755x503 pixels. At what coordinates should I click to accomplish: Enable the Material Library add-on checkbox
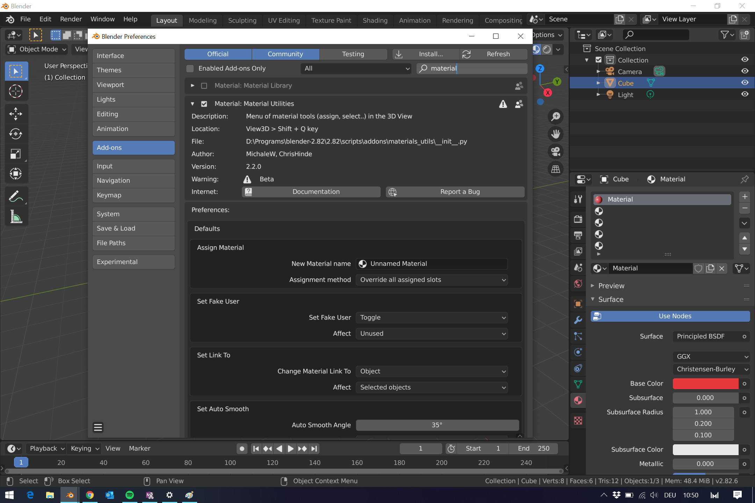204,86
